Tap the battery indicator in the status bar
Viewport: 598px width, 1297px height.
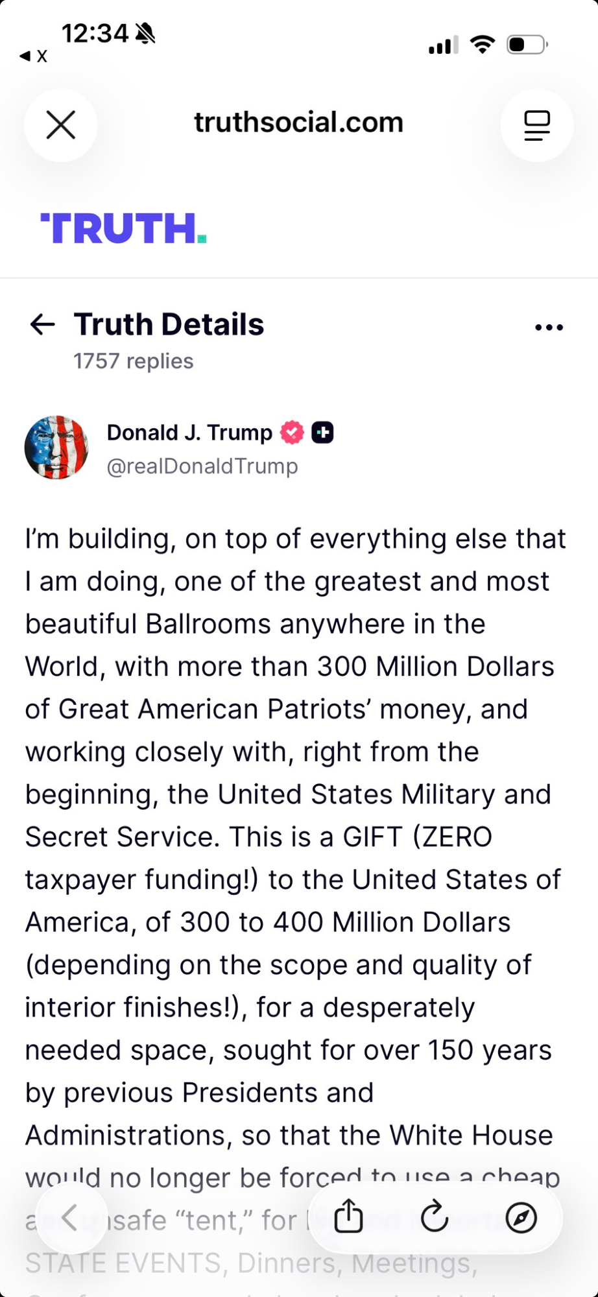(x=527, y=45)
